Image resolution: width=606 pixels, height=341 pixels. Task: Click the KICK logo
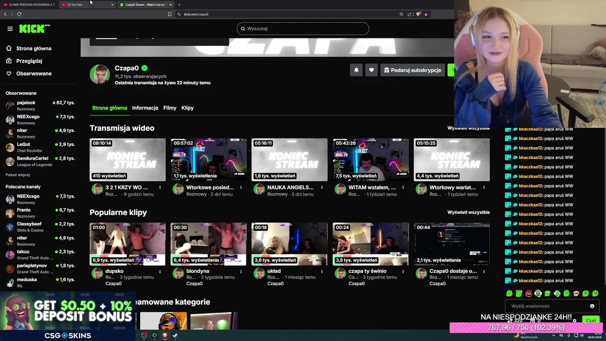[x=35, y=29]
